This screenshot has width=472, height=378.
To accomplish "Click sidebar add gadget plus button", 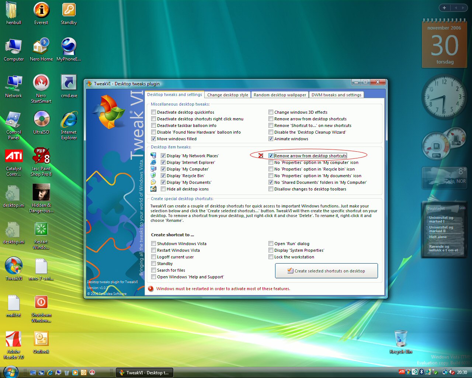I will click(x=444, y=8).
